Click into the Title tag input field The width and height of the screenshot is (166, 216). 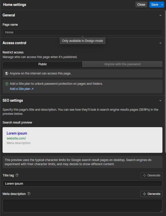coord(82,184)
